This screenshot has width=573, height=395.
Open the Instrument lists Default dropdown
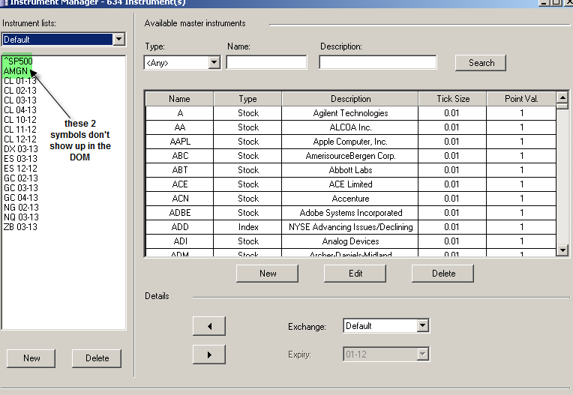click(x=118, y=40)
